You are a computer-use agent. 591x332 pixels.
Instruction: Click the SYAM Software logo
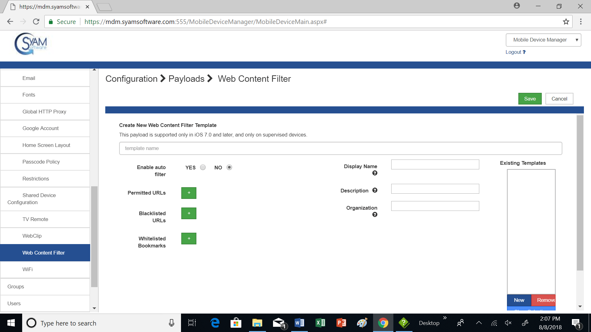(31, 44)
